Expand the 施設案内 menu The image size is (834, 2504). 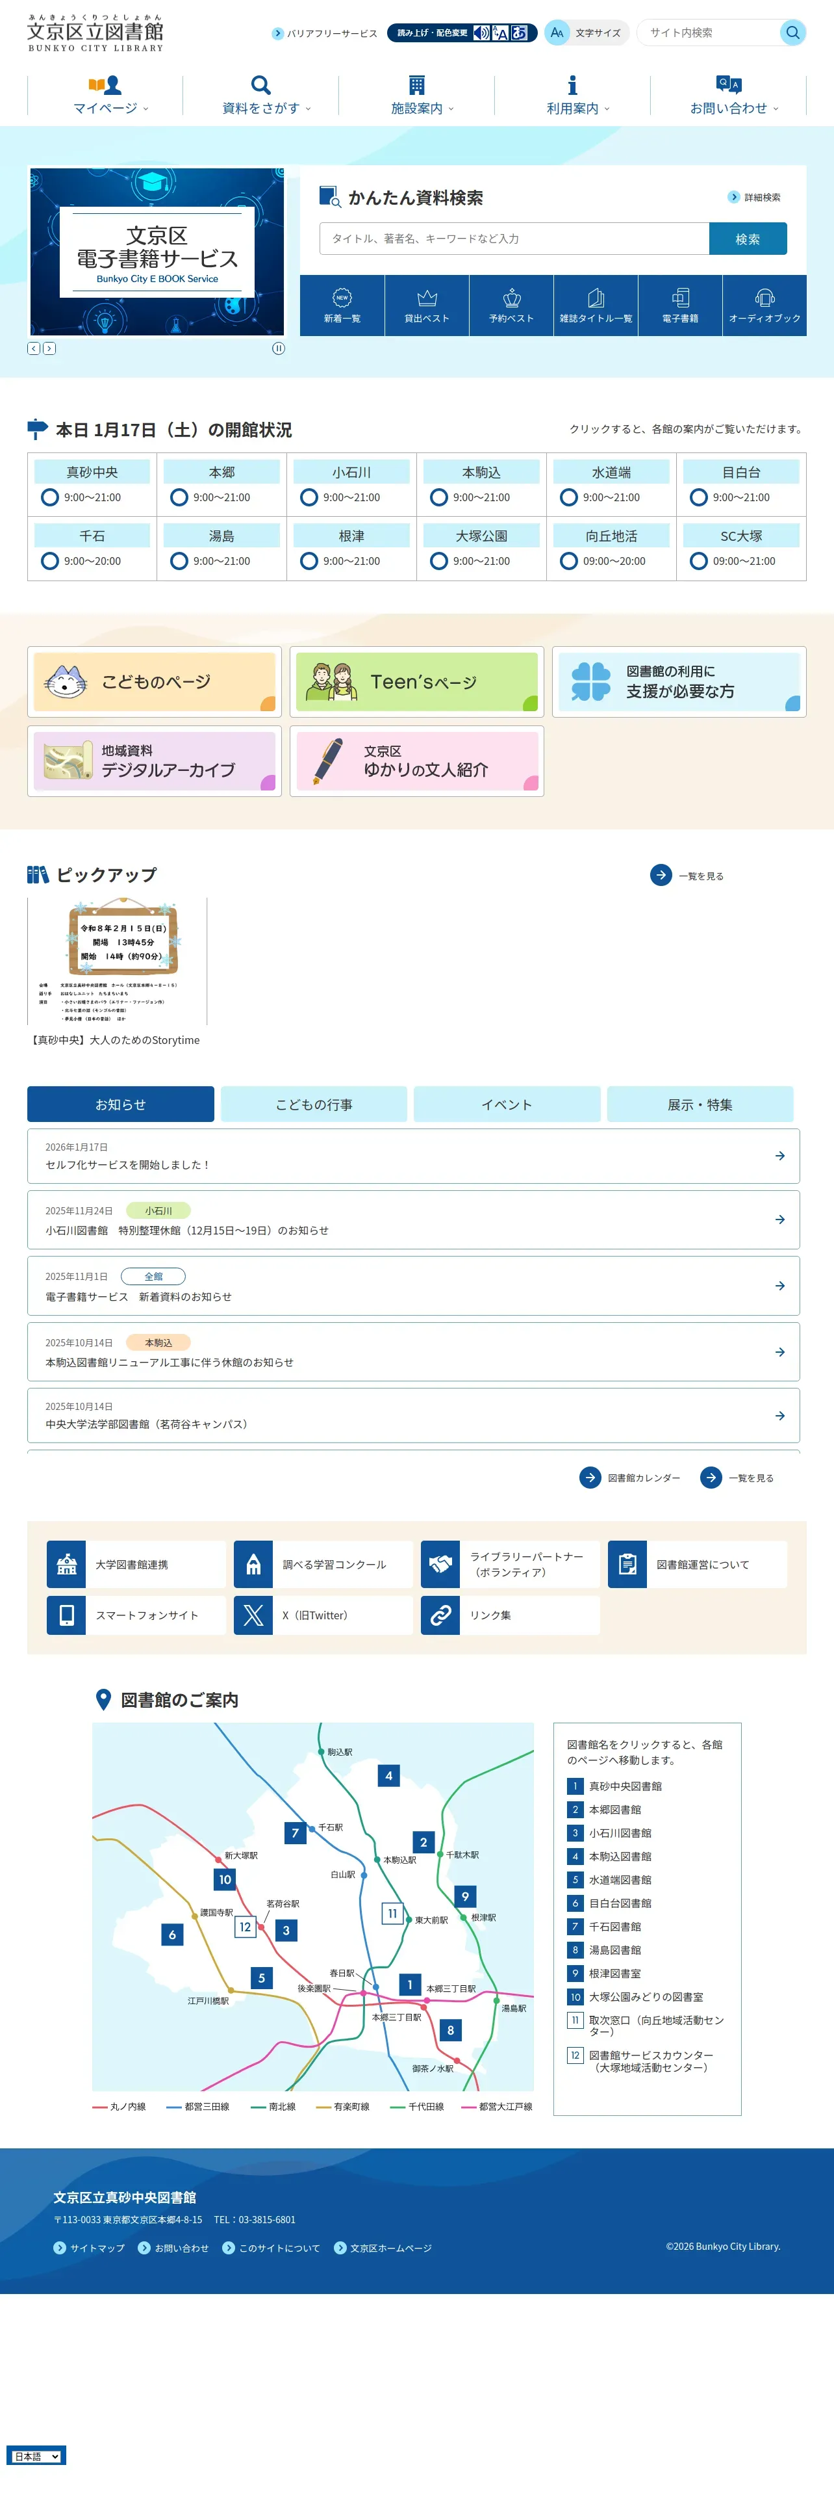[x=416, y=96]
